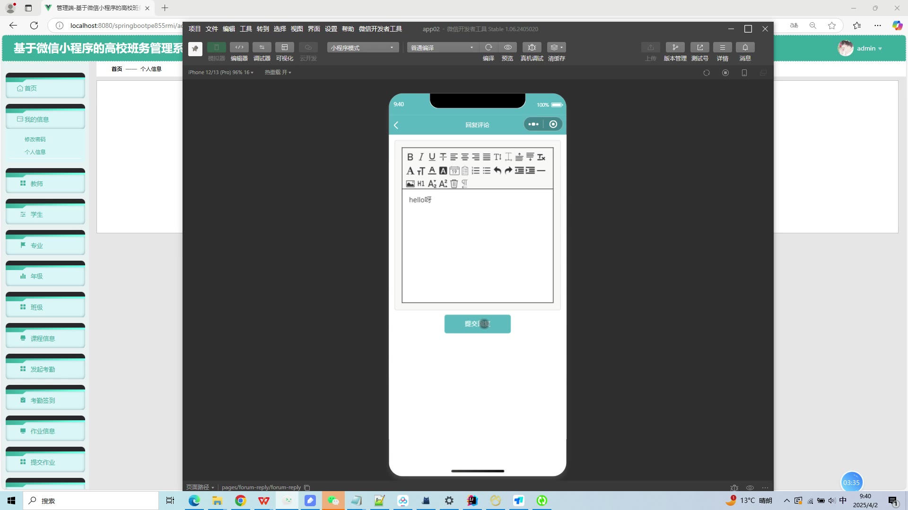Click the ordered list icon

pyautogui.click(x=476, y=170)
